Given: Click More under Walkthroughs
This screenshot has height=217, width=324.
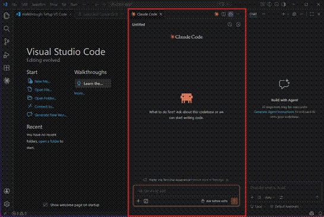Looking at the screenshot, I should click(x=79, y=93).
